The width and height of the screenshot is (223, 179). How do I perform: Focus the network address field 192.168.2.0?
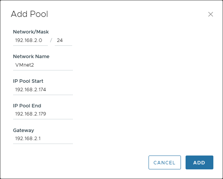[x=30, y=40]
